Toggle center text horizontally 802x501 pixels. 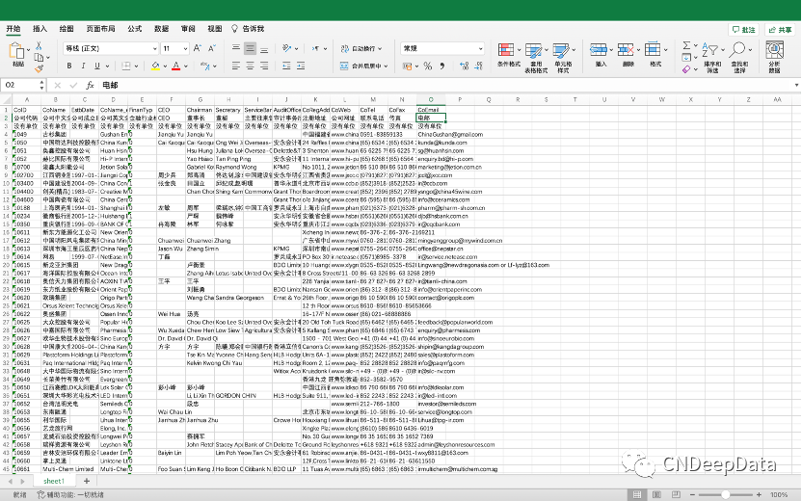tap(250, 66)
